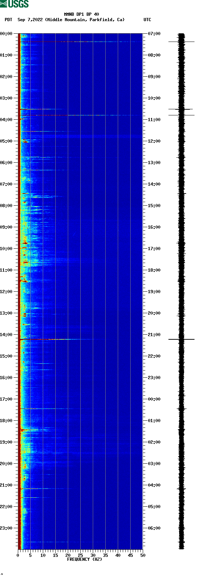197x578 pixels.
Task: Click the large waveform spike just after 21:00 UTC
Action: coord(181,339)
